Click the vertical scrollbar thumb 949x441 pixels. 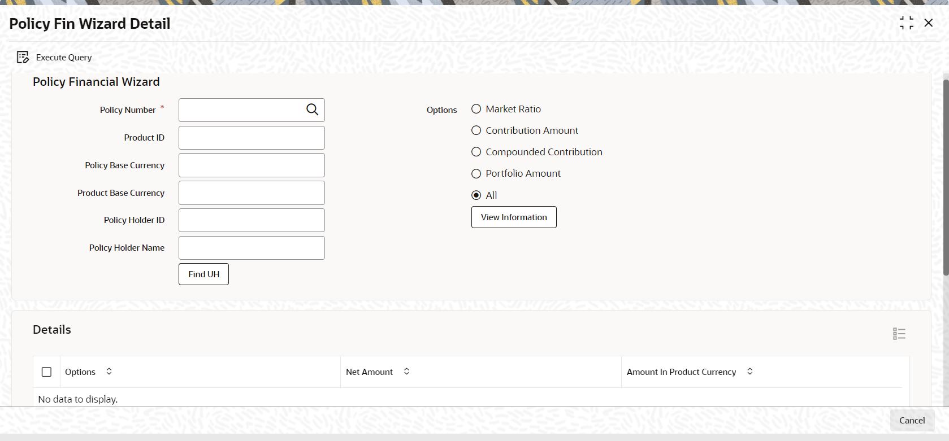tap(946, 178)
